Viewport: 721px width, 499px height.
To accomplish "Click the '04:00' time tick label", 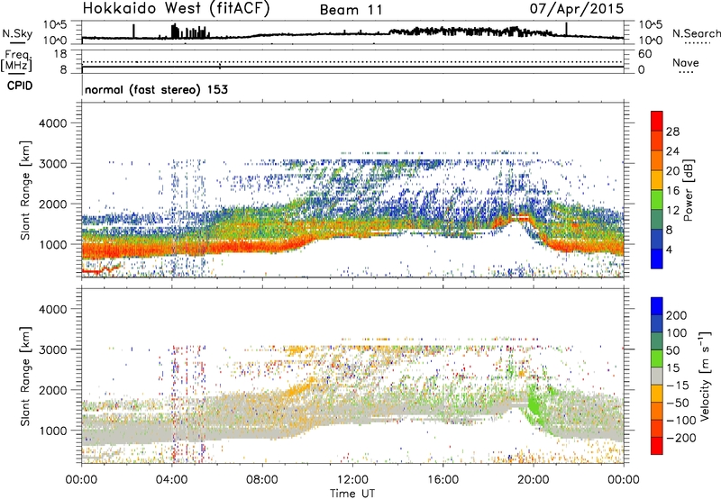I will pos(172,480).
